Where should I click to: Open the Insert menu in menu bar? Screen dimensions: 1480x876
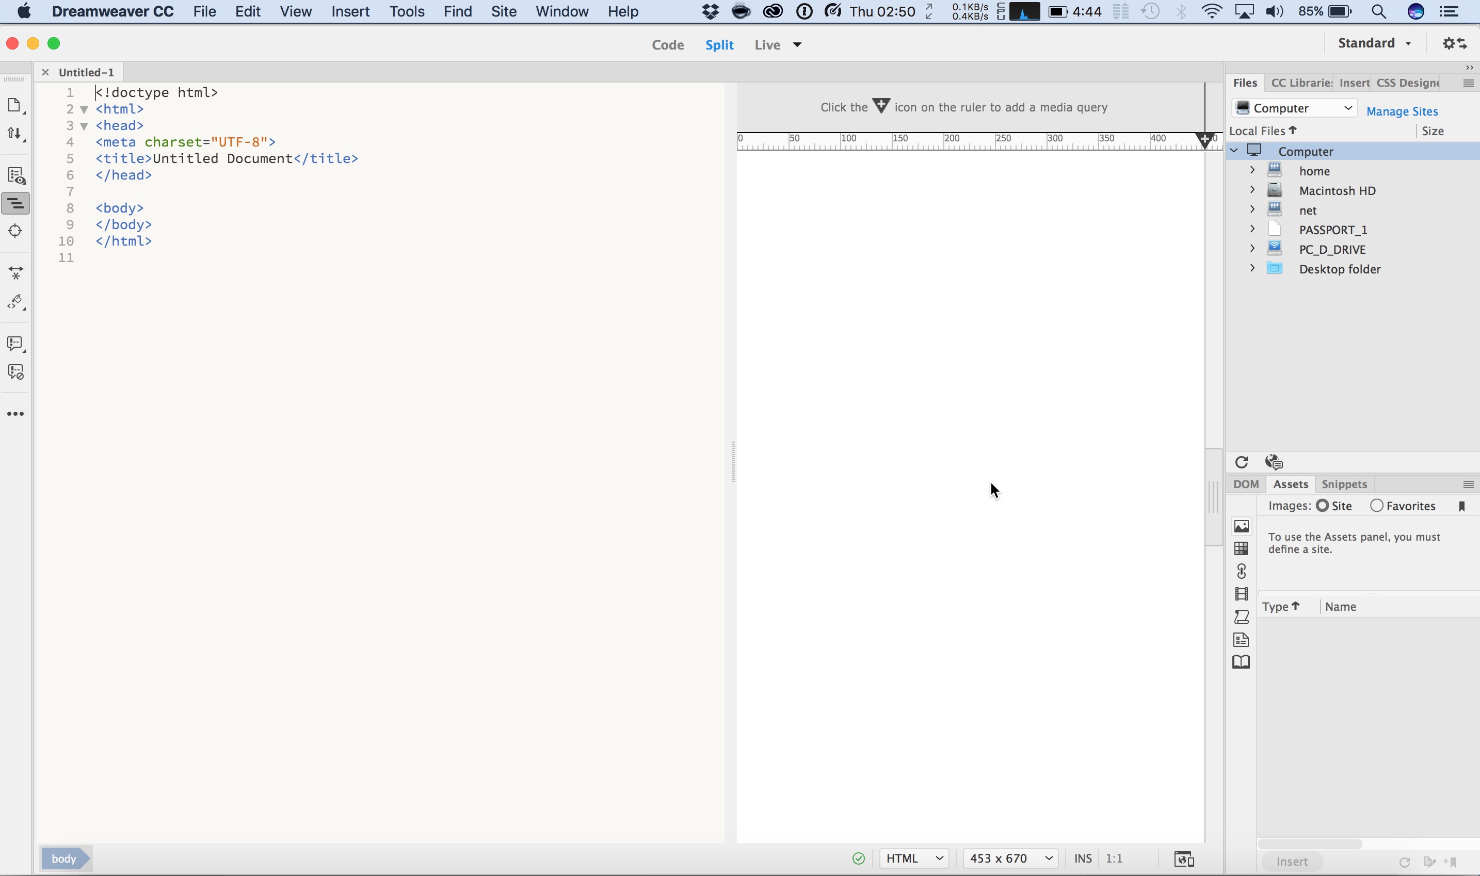coord(350,11)
